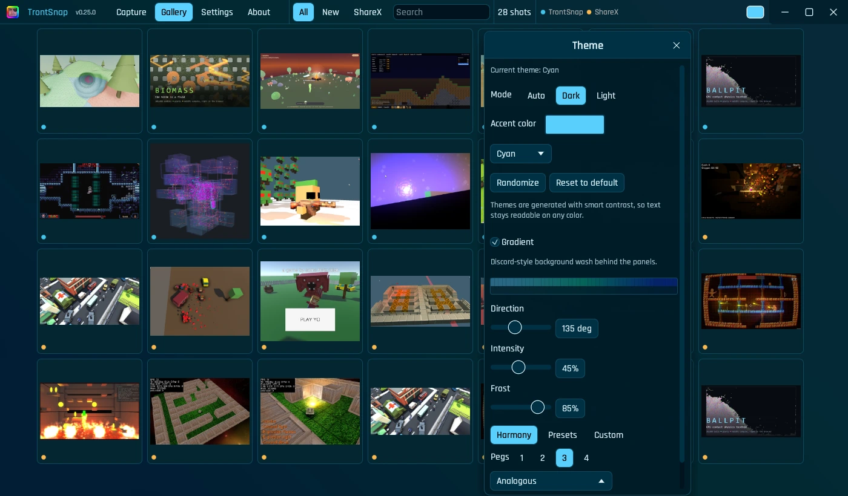Choose 1 peg for harmony
Viewport: 848px width, 496px height.
(x=522, y=458)
